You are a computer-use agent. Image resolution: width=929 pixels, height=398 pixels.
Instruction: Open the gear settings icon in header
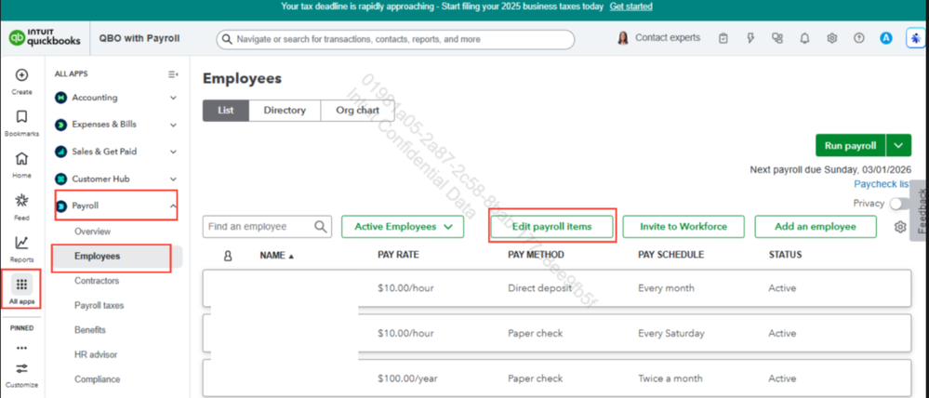click(x=832, y=38)
